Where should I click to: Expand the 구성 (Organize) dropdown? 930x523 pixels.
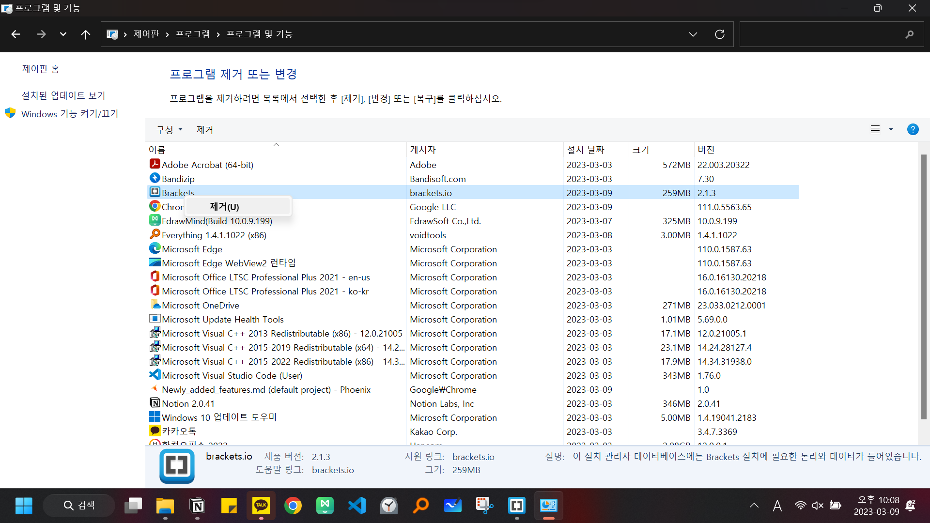pyautogui.click(x=169, y=130)
